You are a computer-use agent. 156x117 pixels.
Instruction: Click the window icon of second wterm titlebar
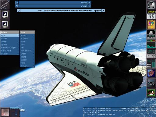coord(17,6)
